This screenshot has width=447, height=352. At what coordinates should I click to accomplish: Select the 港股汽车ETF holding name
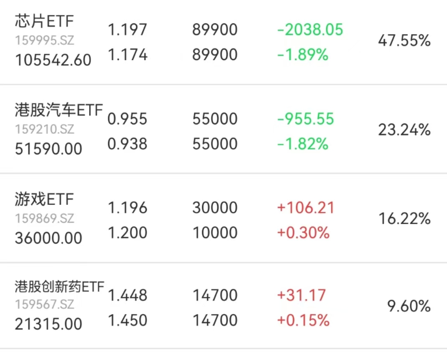pyautogui.click(x=58, y=110)
